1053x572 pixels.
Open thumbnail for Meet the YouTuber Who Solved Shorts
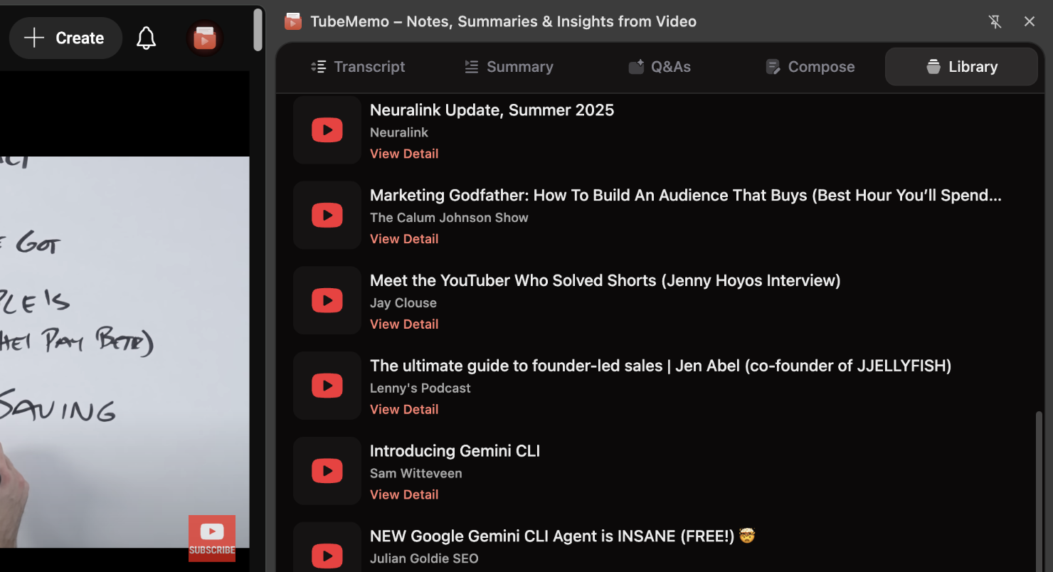pos(327,300)
